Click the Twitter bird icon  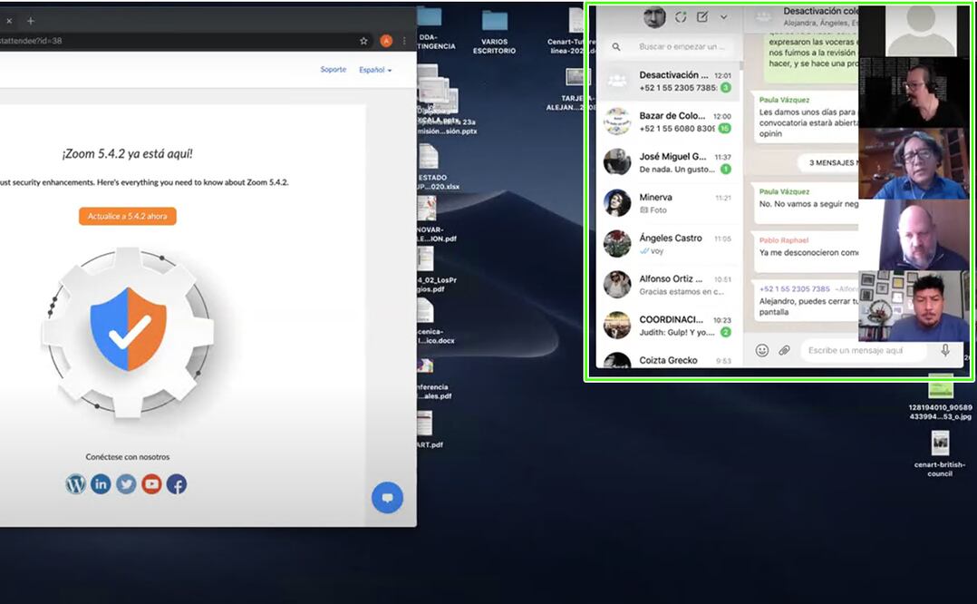(x=126, y=484)
